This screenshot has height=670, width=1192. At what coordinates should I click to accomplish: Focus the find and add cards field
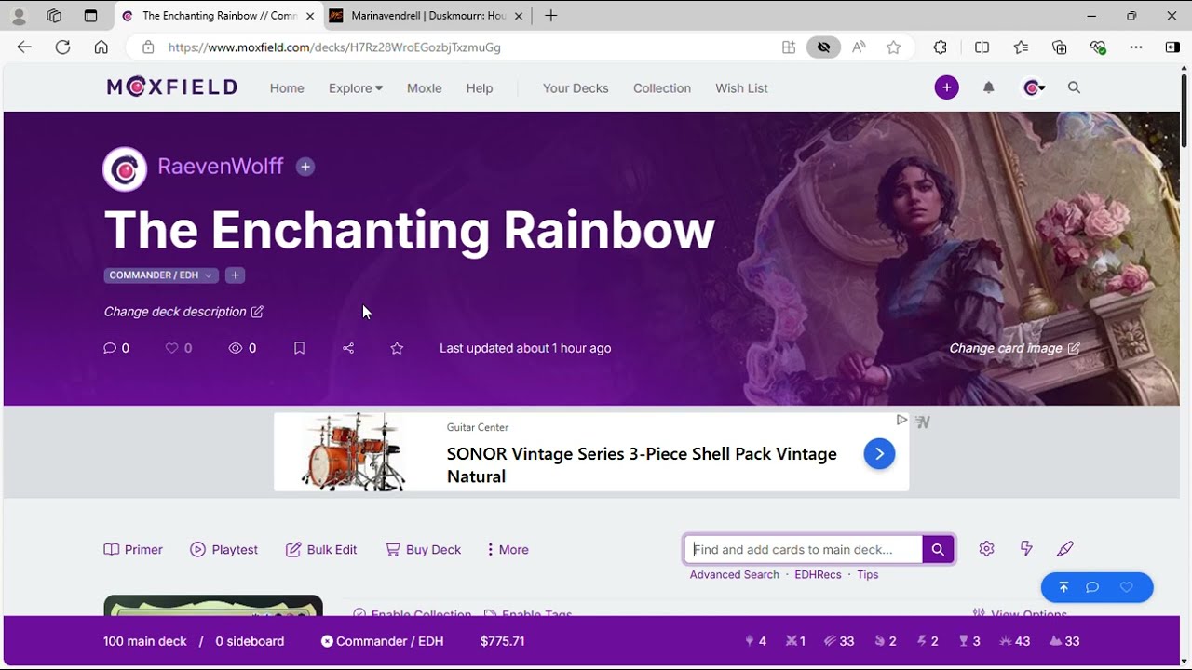pos(805,550)
